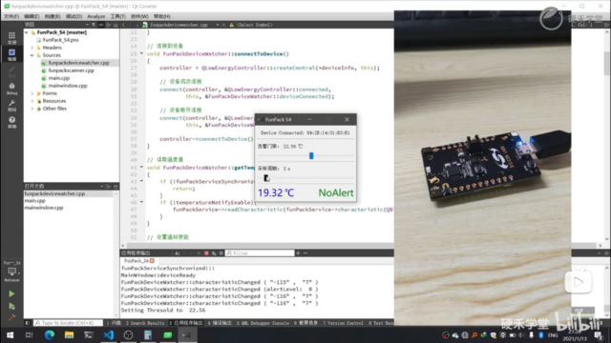Open the Welcome mode grid icon

pos(11,37)
